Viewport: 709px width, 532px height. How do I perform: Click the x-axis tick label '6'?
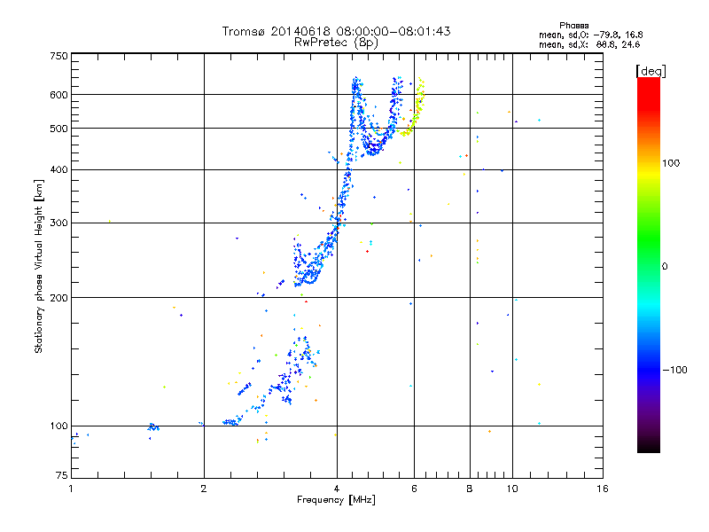(x=414, y=489)
